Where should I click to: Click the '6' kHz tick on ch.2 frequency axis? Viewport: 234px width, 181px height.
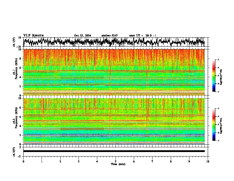(x=20, y=117)
